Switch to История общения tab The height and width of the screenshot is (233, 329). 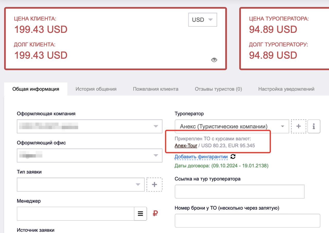tap(96, 89)
